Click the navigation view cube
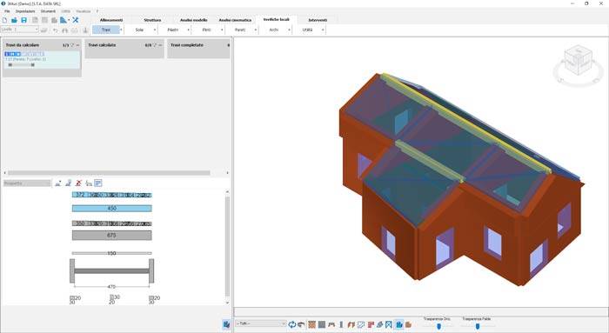 pyautogui.click(x=578, y=61)
